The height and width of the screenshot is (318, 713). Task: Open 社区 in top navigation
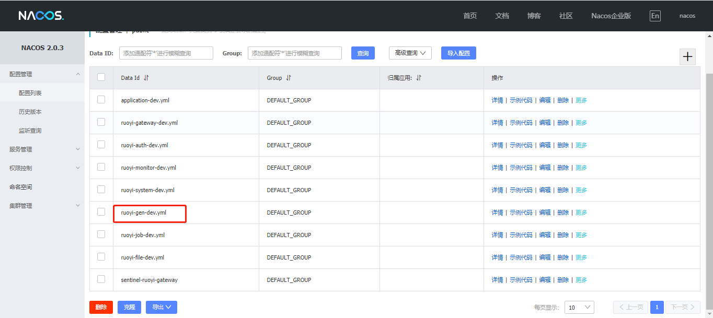coord(566,16)
